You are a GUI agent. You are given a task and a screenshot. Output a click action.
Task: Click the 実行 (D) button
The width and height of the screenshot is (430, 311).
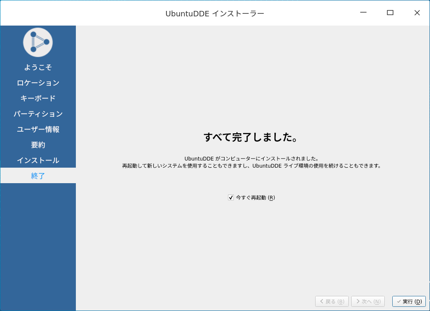tap(409, 301)
